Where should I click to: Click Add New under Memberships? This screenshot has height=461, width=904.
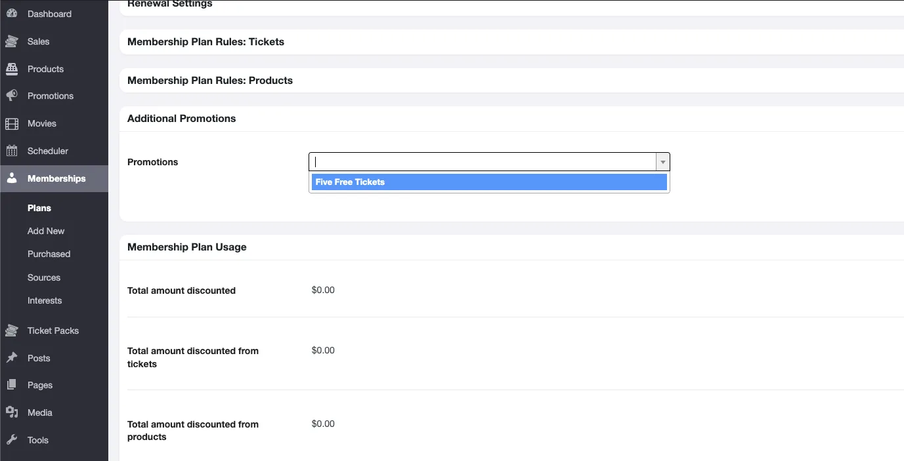(x=46, y=231)
